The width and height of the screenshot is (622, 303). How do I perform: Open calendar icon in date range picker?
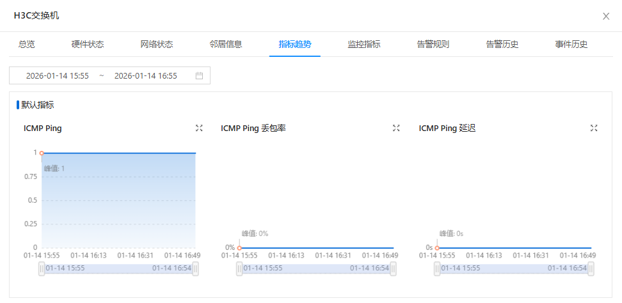coord(199,75)
